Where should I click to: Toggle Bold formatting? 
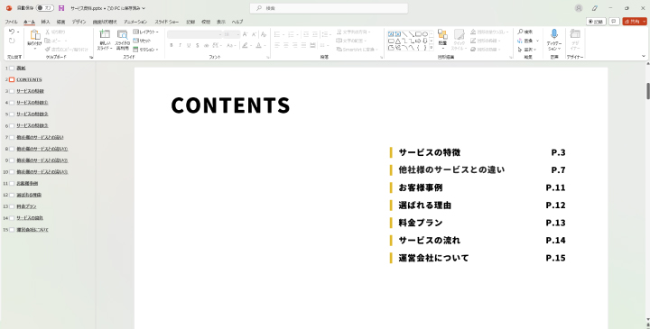pos(172,46)
